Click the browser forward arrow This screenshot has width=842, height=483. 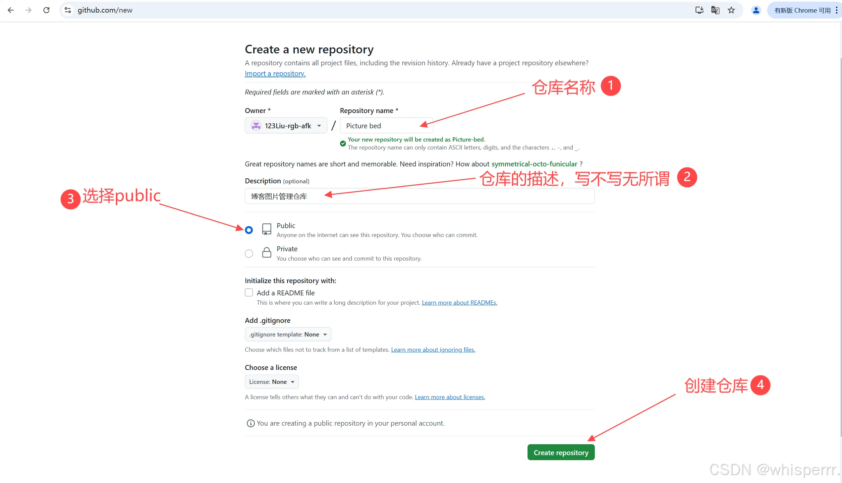point(28,10)
